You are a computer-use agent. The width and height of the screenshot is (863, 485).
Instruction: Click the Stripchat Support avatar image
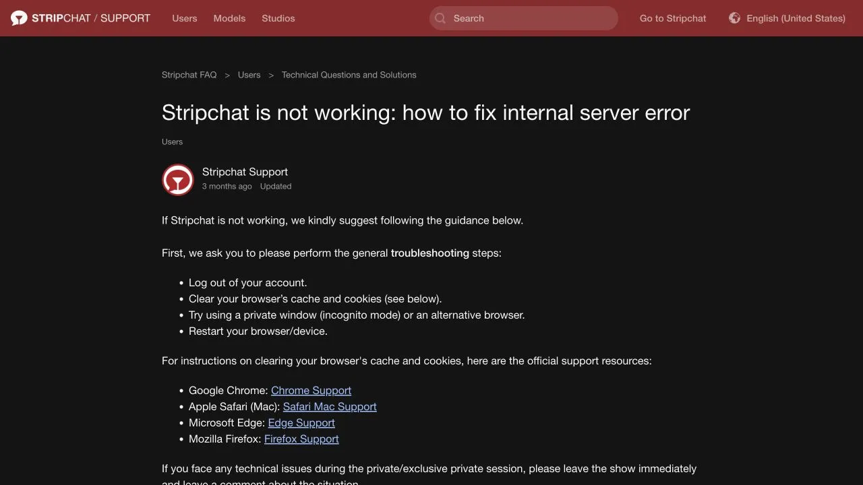pos(178,180)
